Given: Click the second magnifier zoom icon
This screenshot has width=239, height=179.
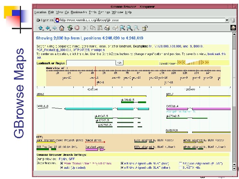Looking at the screenshot, I should pos(129,28).
